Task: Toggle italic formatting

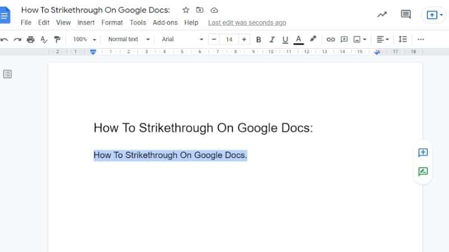Action: (x=272, y=39)
